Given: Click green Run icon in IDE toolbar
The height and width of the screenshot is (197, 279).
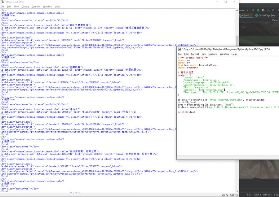Looking at the screenshot, I should [253, 10].
